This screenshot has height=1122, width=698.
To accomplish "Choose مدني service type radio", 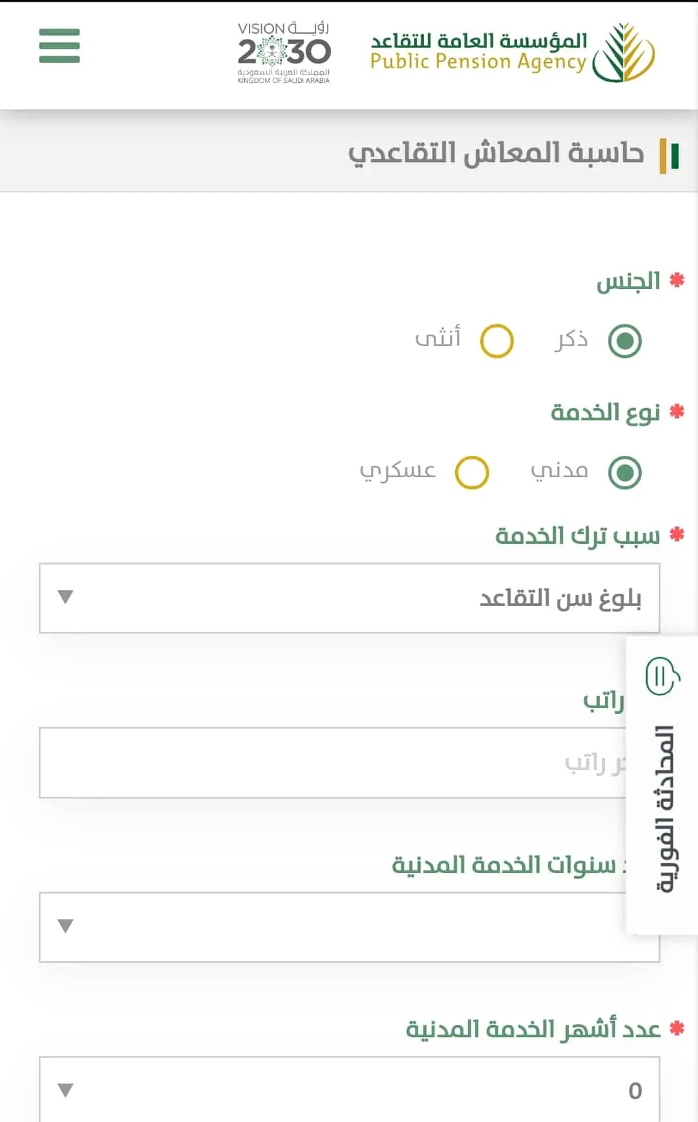I will tap(625, 472).
